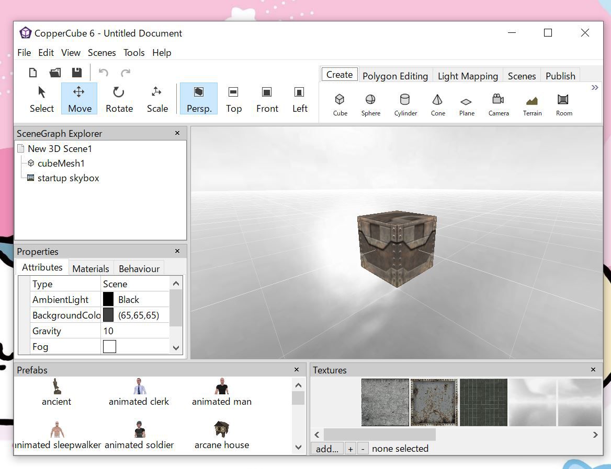Select the Rotate tool
Viewport: 611px width, 469px height.
pos(119,99)
